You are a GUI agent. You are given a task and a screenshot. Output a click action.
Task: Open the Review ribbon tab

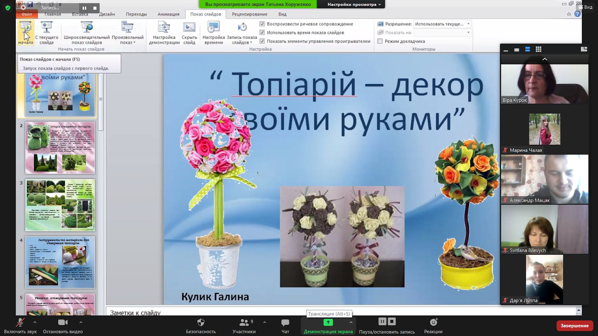point(249,14)
